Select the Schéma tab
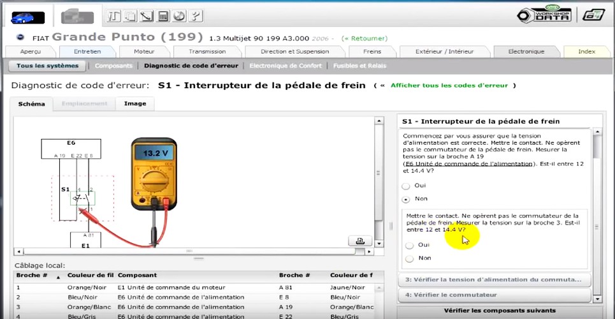 coord(31,104)
